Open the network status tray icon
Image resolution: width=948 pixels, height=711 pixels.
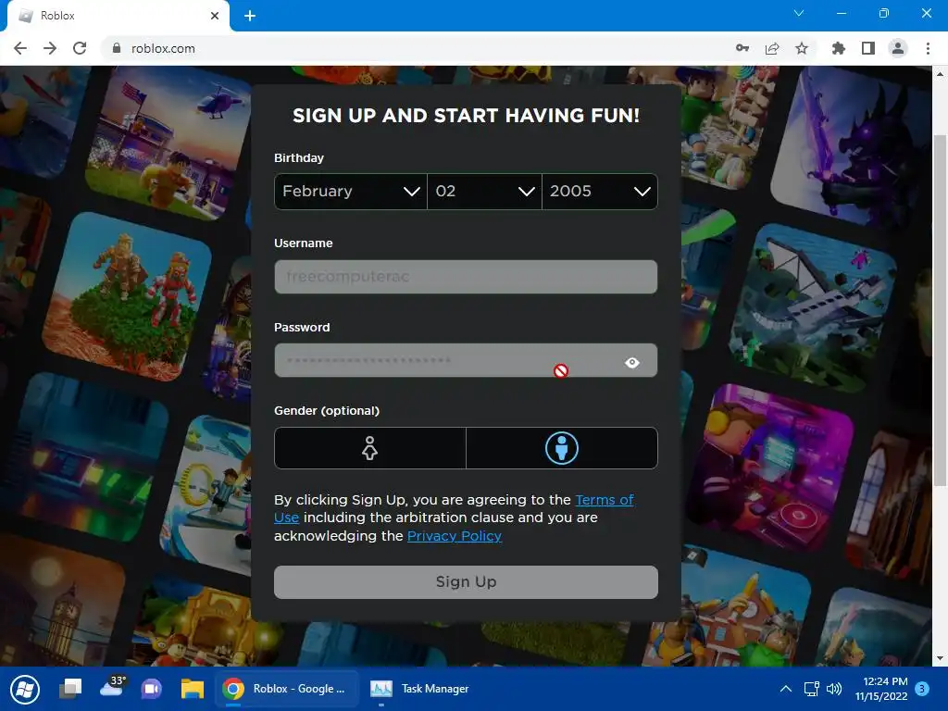[811, 689]
